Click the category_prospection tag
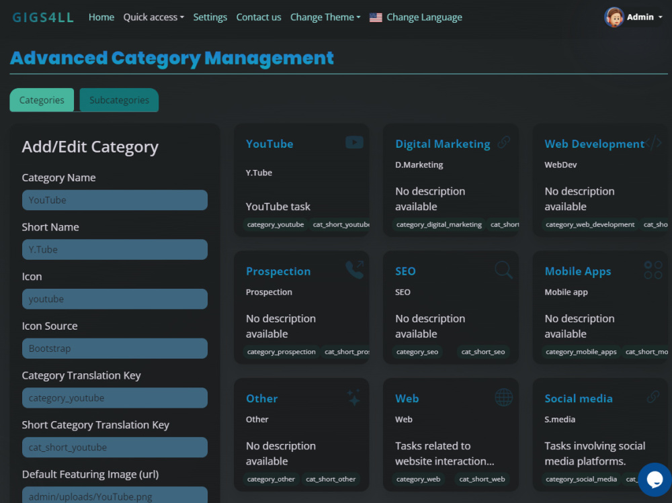This screenshot has width=672, height=503. coord(281,352)
